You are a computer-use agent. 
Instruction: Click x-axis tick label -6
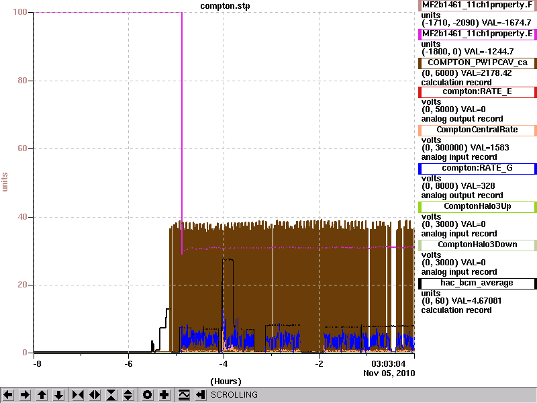pyautogui.click(x=128, y=363)
